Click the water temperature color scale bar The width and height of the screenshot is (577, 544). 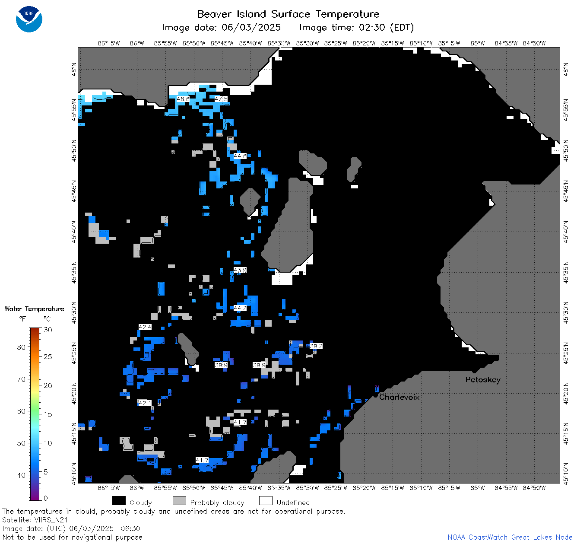[x=35, y=414]
